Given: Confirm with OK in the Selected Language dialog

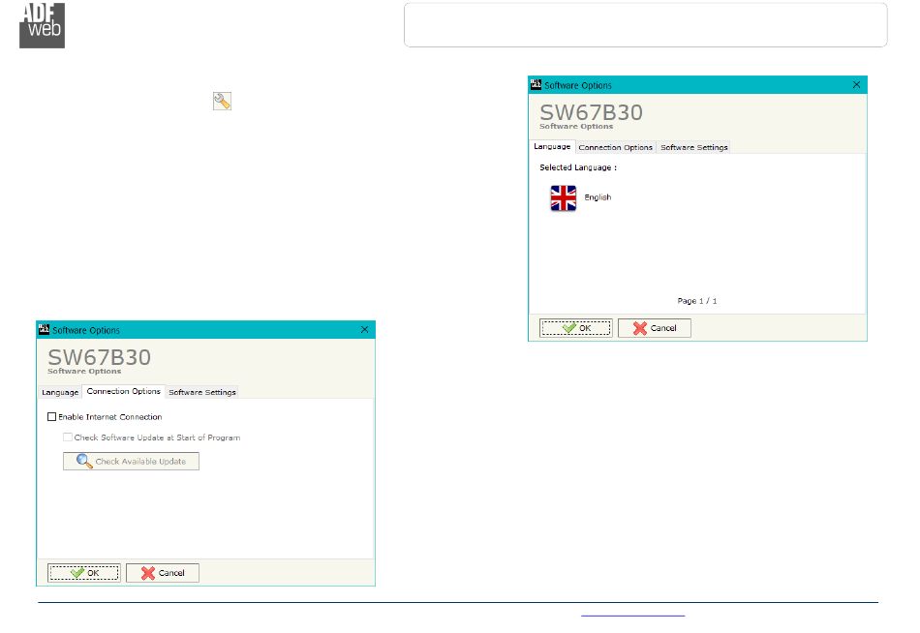Looking at the screenshot, I should click(576, 328).
